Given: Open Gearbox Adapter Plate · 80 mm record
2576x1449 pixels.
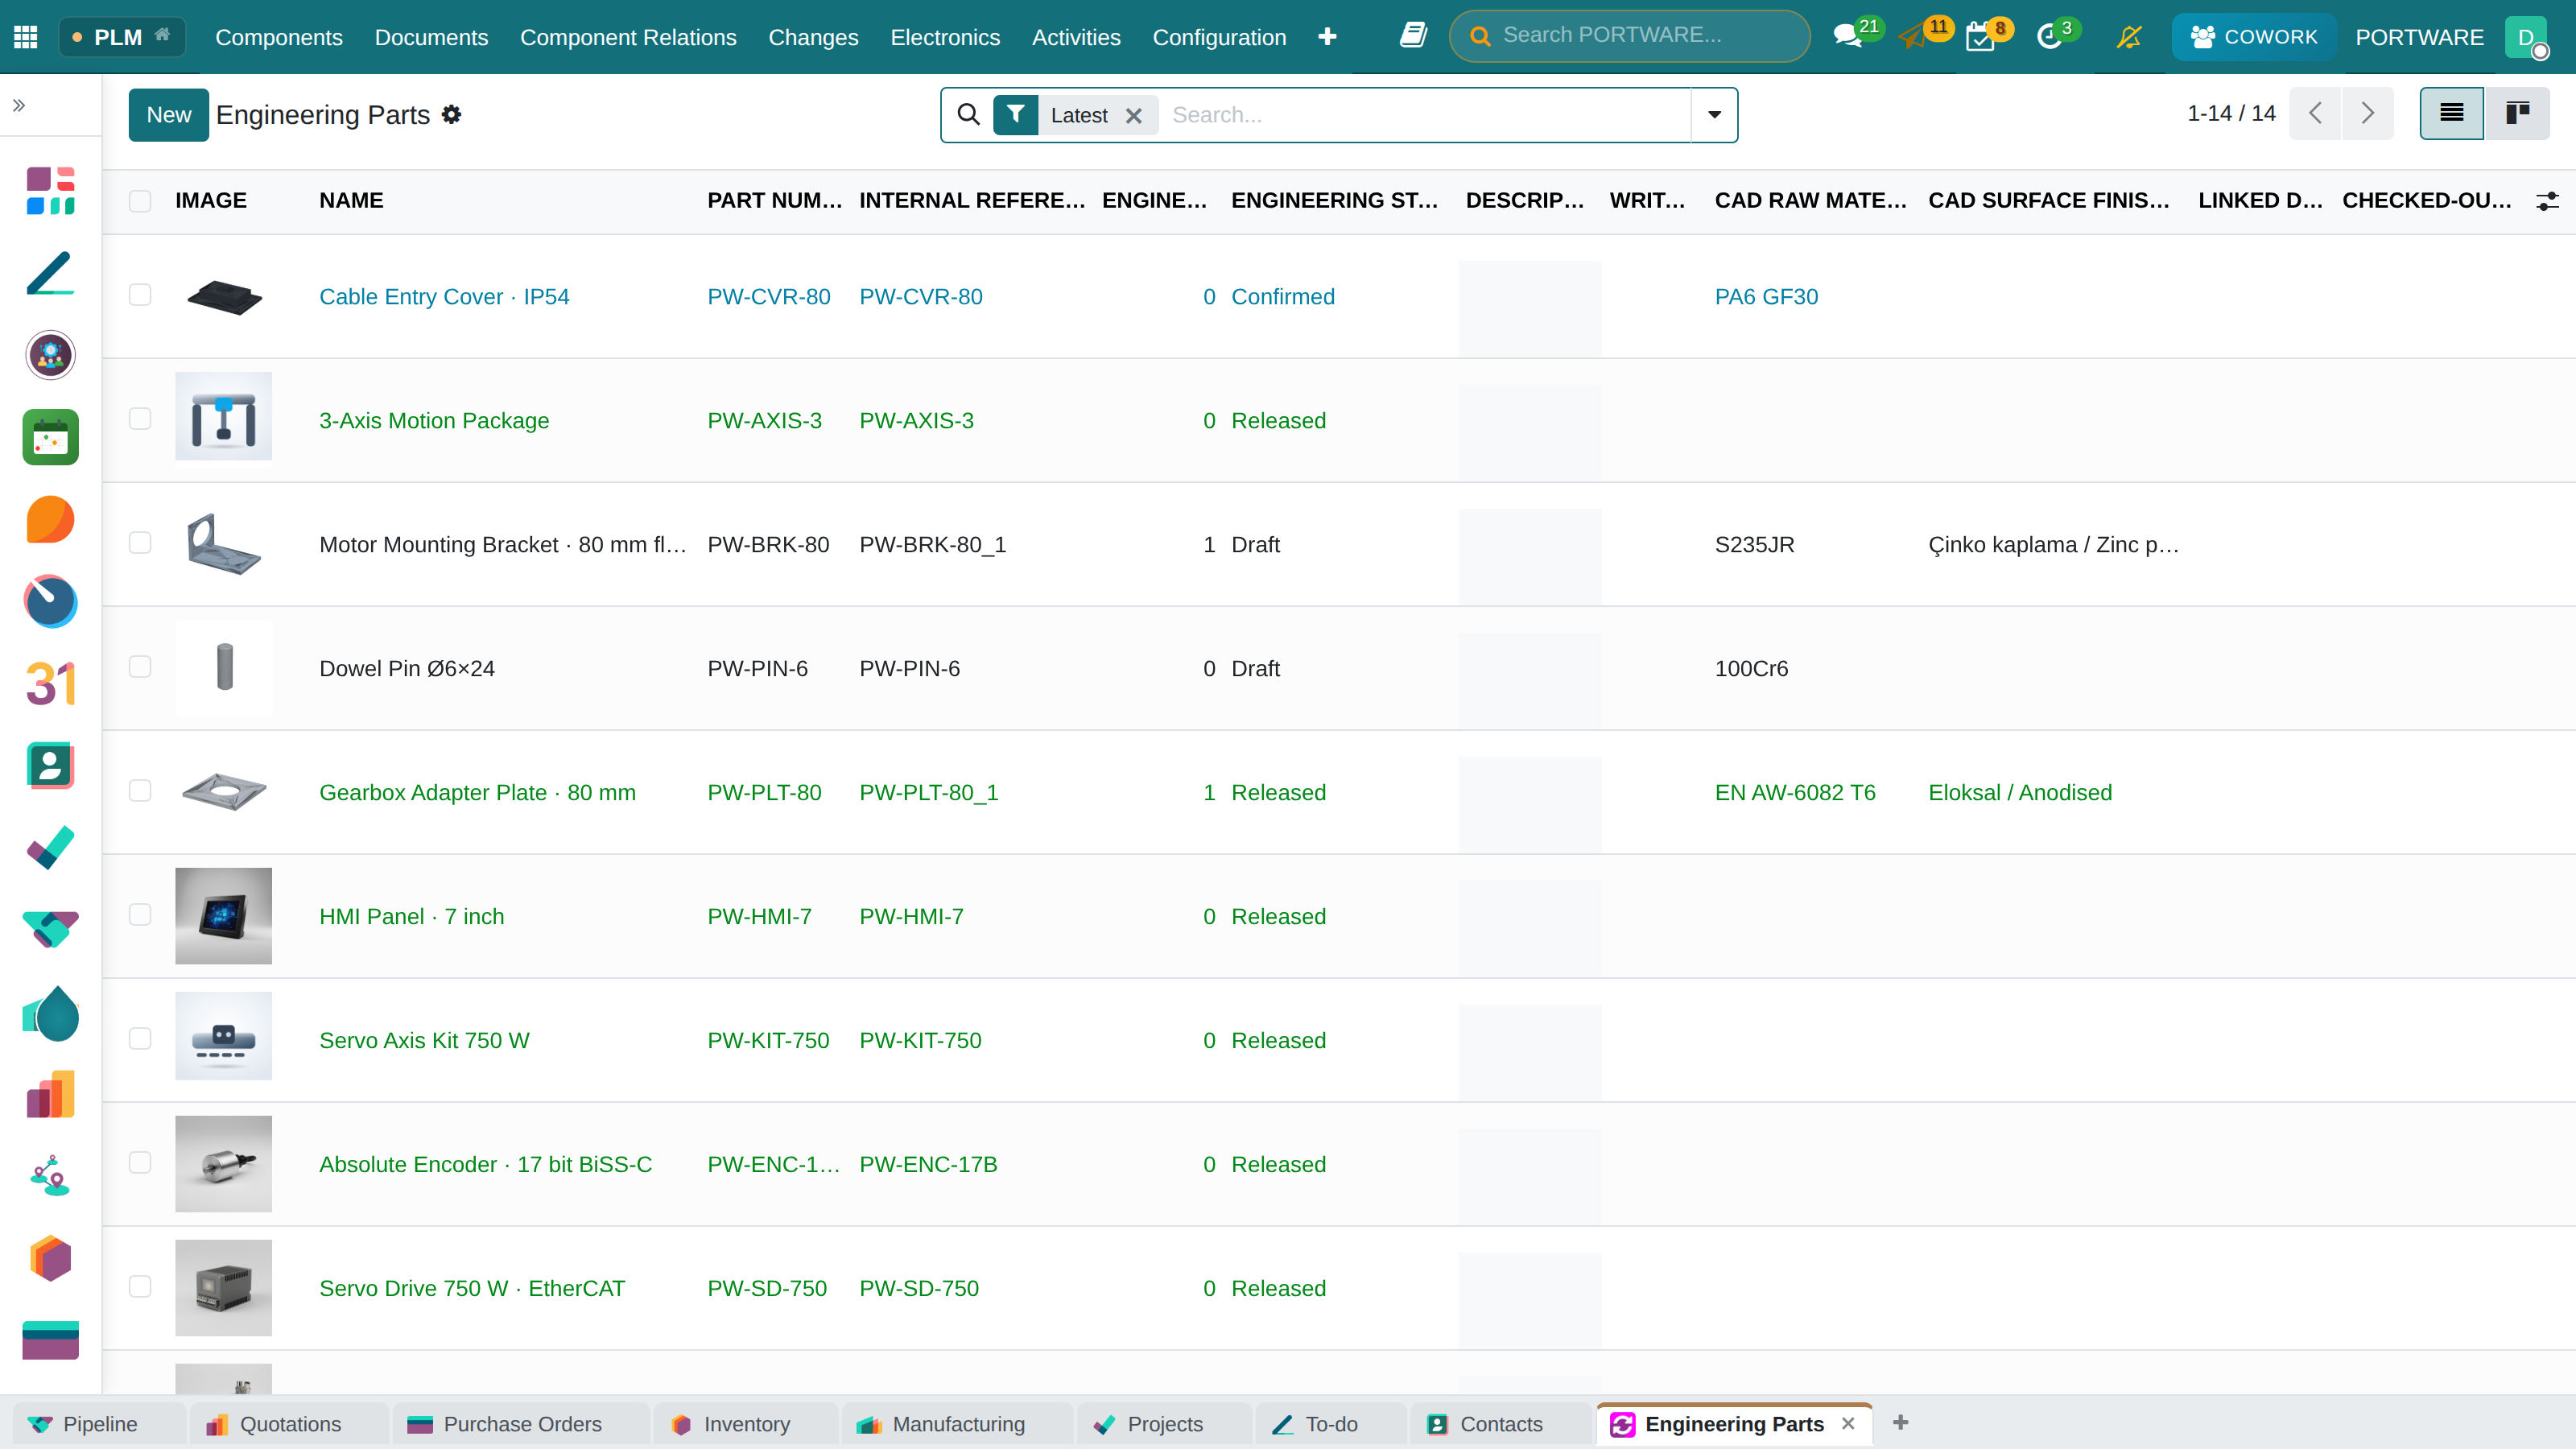Looking at the screenshot, I should (x=477, y=792).
